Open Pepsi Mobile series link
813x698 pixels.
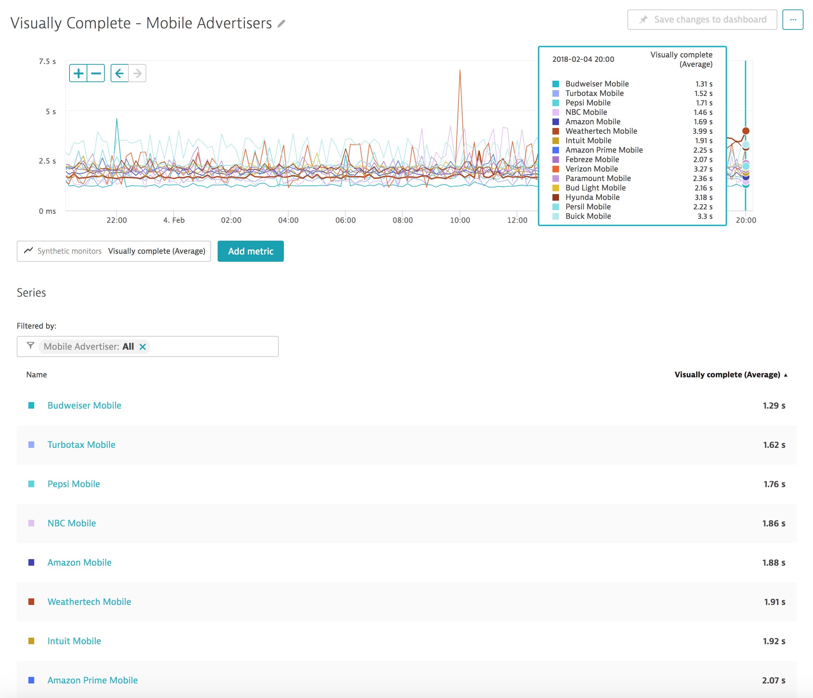74,484
